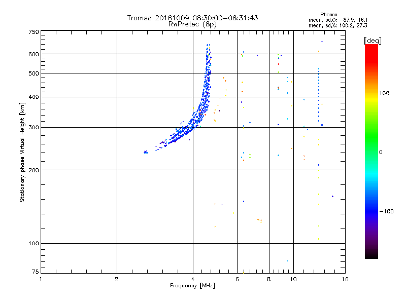
Task: Click the lone cyan point near 85 km height
Action: (x=287, y=261)
